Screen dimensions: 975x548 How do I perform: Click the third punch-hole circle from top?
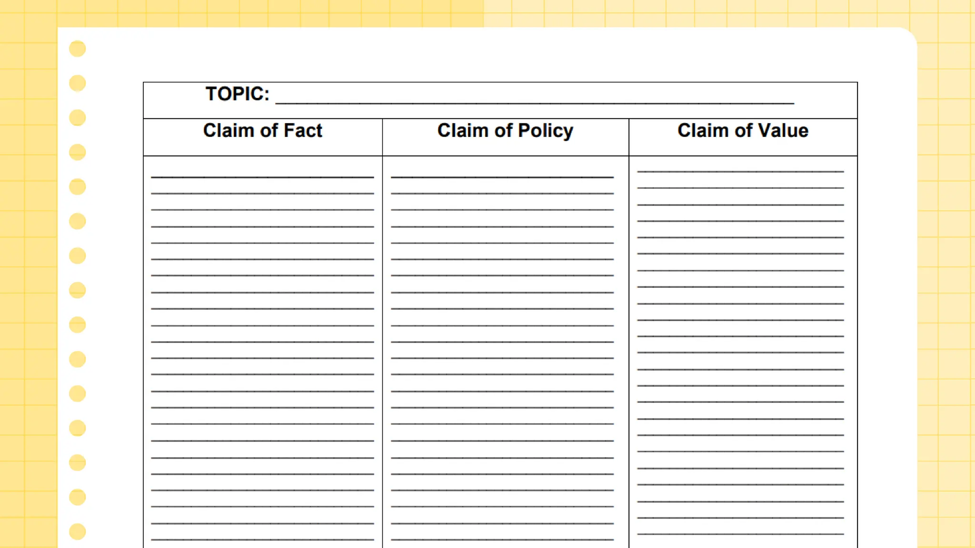pyautogui.click(x=78, y=117)
